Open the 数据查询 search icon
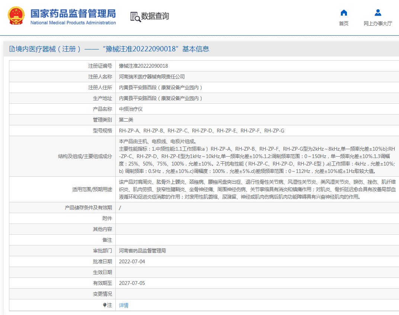The image size is (399, 315). click(135, 17)
